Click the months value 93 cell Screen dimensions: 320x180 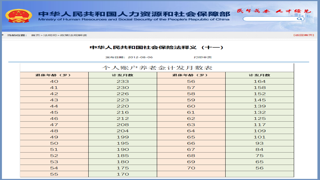pyautogui.click(x=260, y=143)
